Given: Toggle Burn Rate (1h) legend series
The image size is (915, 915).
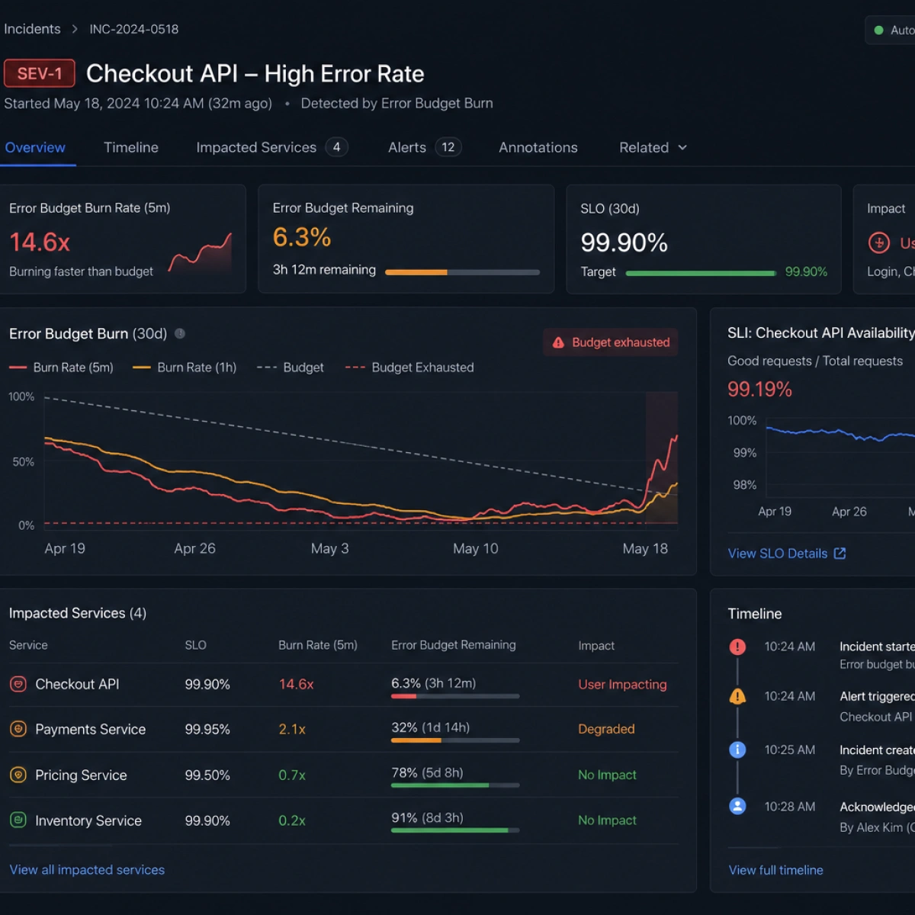Looking at the screenshot, I should click(185, 368).
